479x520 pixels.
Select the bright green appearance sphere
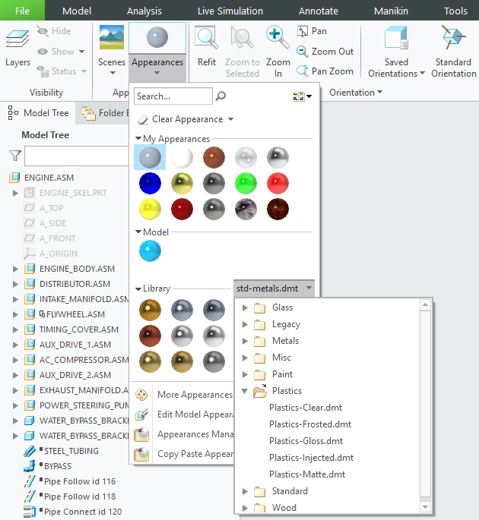246,183
